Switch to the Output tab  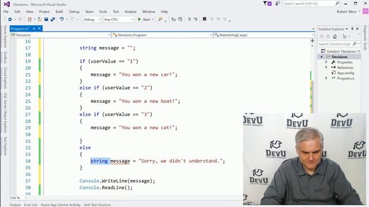(15, 205)
